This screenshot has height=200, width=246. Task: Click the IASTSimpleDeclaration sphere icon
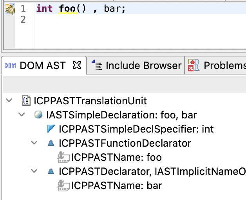[x=38, y=115]
